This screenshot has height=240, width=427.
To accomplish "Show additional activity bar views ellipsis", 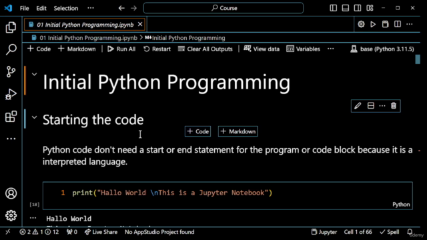I will click(11, 139).
